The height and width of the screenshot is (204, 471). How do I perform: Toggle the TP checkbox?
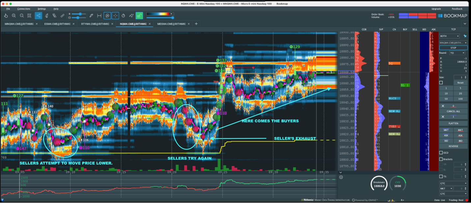point(441,164)
